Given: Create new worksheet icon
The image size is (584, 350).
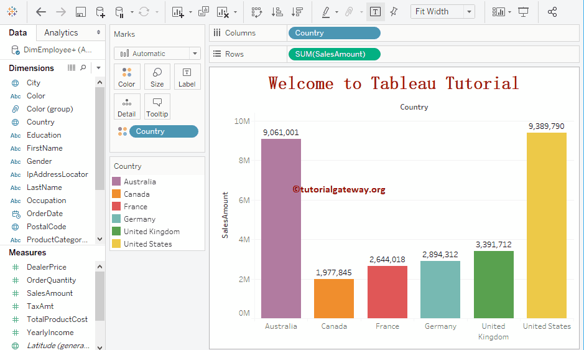Looking at the screenshot, I should (178, 12).
